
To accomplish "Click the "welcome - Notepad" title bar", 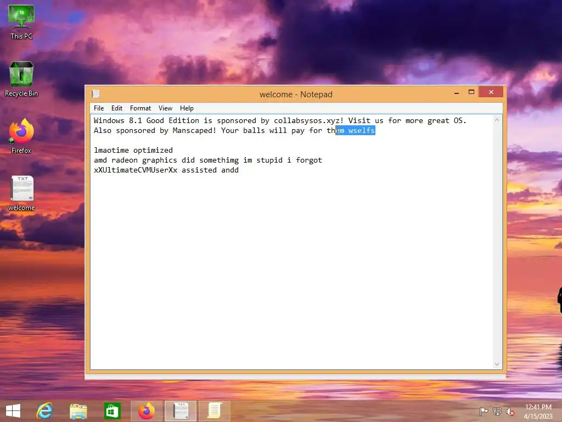I will click(296, 95).
